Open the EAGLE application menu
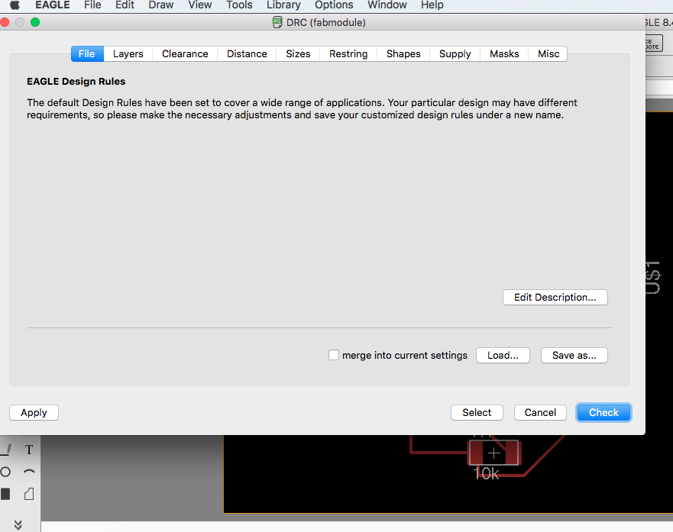673x532 pixels. click(x=53, y=5)
